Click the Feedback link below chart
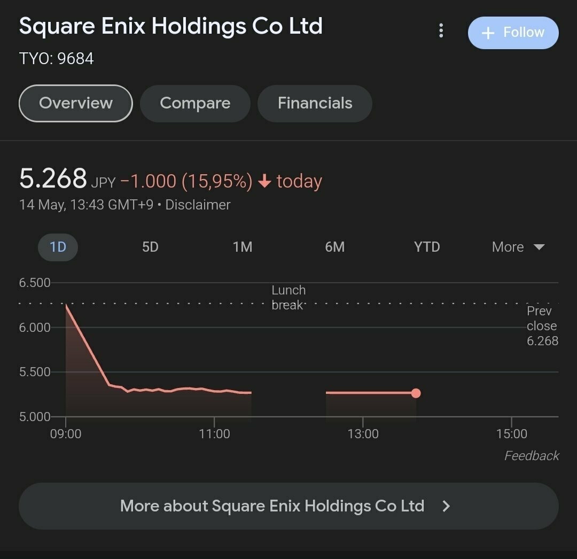 point(532,455)
